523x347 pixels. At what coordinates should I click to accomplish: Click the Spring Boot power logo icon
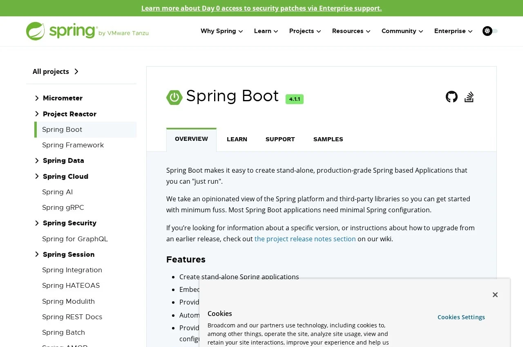pyautogui.click(x=174, y=97)
